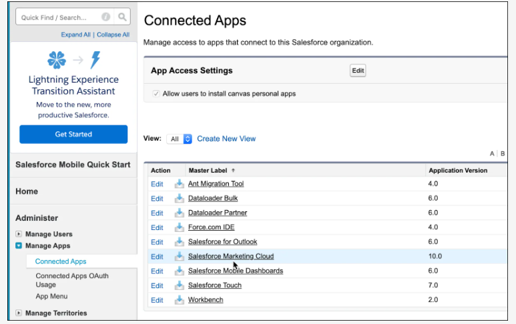Open the Force.com IDE app link

[x=211, y=227]
